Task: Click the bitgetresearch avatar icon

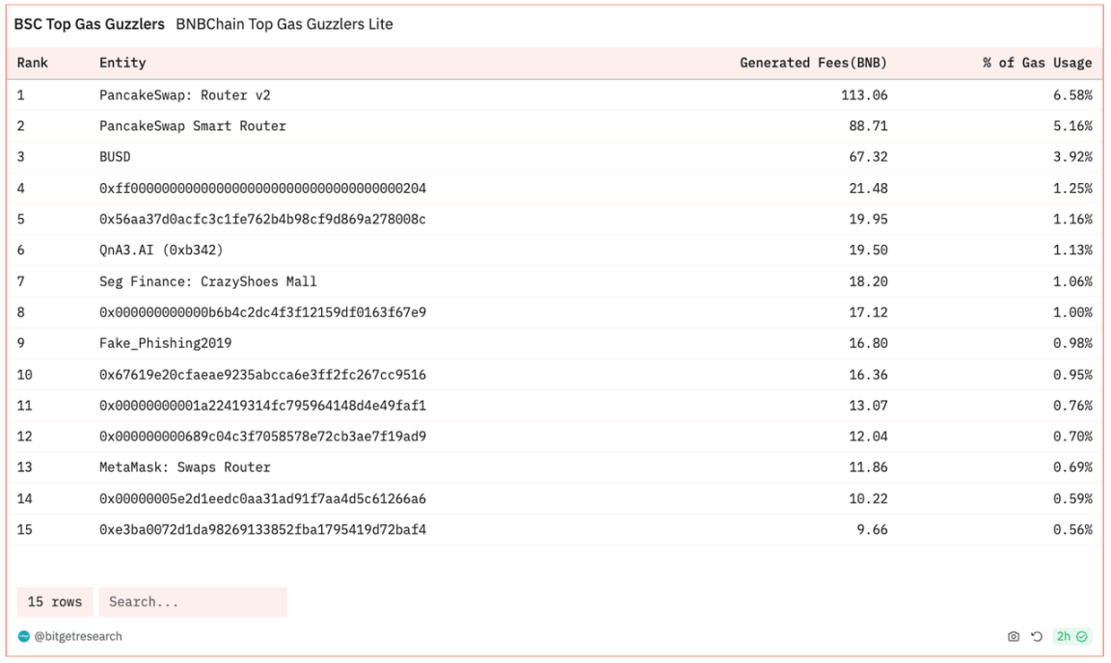Action: coord(24,636)
